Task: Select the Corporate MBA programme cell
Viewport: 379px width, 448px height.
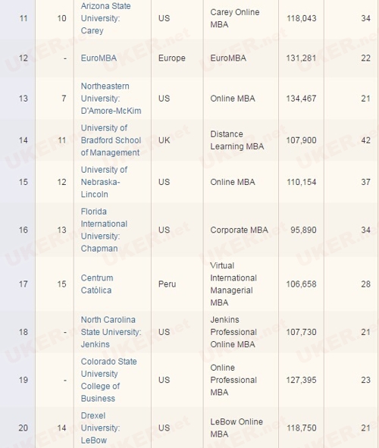Action: 239,230
